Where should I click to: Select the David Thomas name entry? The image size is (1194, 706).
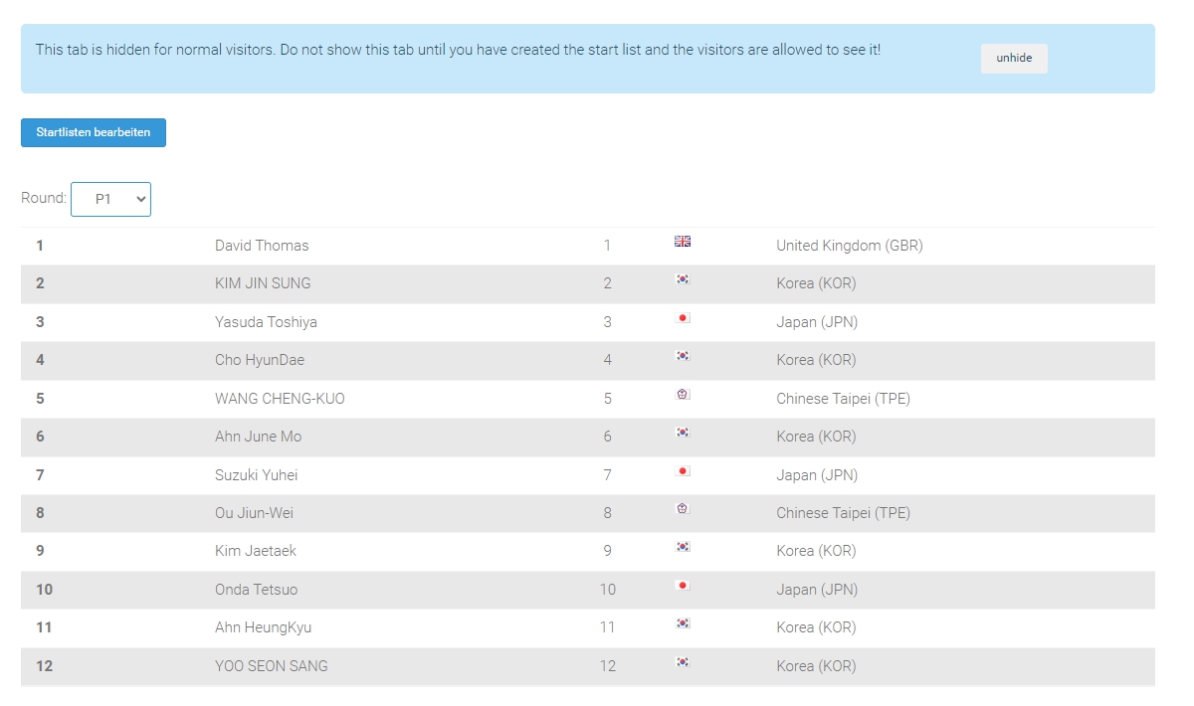(262, 246)
